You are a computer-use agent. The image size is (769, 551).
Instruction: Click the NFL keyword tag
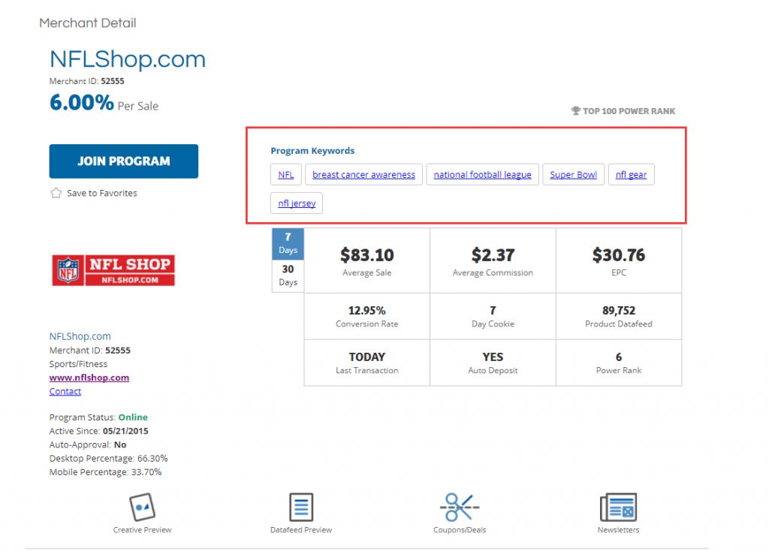286,174
